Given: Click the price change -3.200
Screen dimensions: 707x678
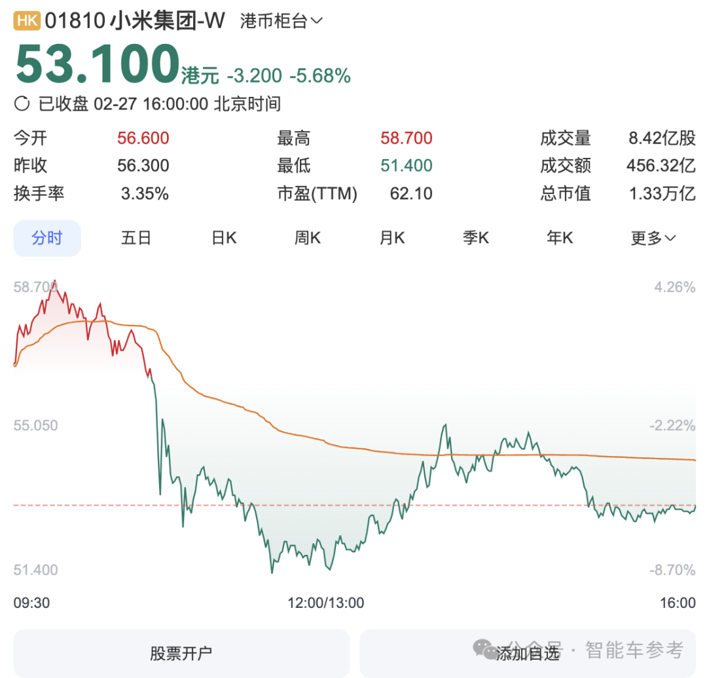Looking at the screenshot, I should tap(254, 76).
